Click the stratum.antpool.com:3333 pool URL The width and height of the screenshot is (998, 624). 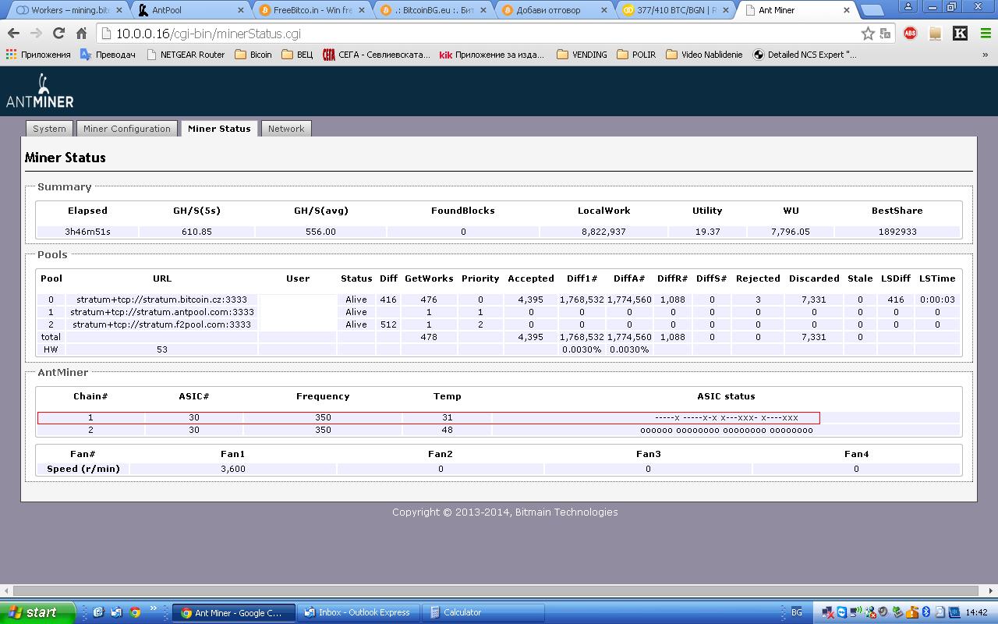(x=162, y=312)
